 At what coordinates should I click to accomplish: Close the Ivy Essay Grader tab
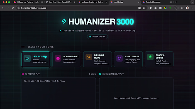click(106, 2)
